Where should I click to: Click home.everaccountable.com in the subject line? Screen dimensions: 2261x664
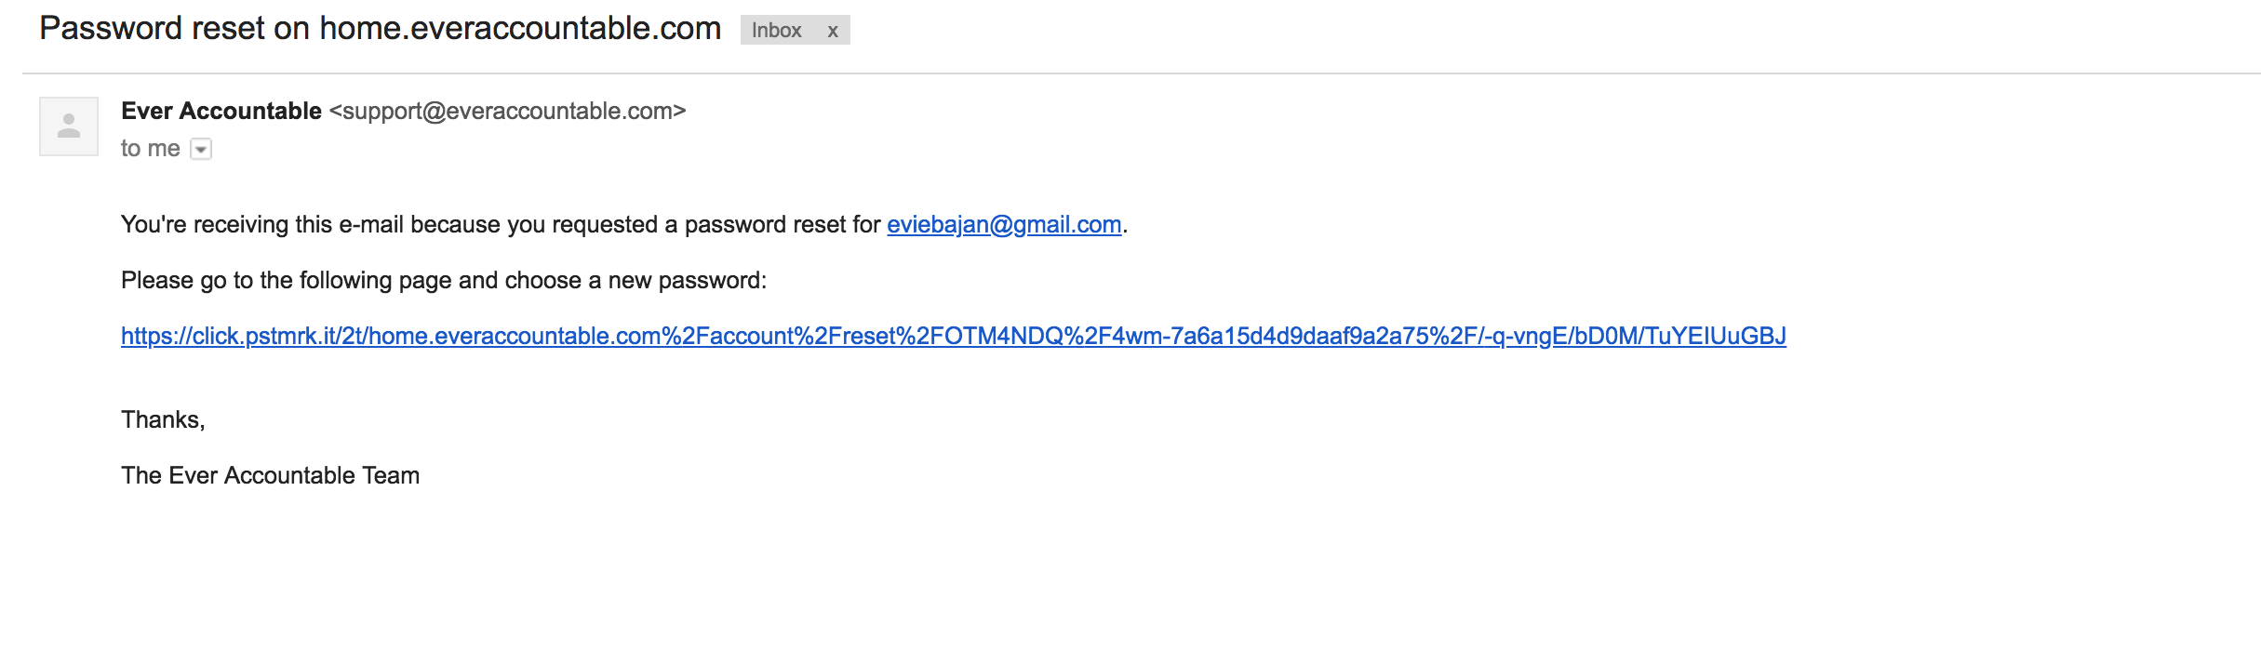coord(520,28)
